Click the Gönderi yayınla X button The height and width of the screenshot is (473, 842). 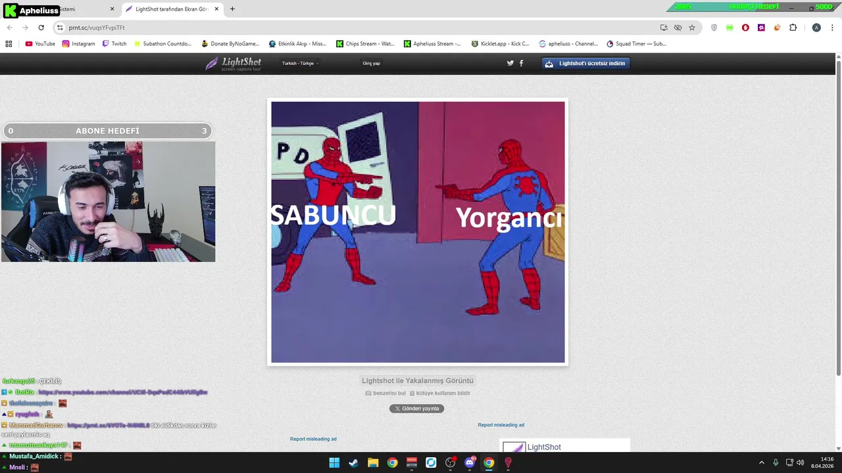click(416, 409)
